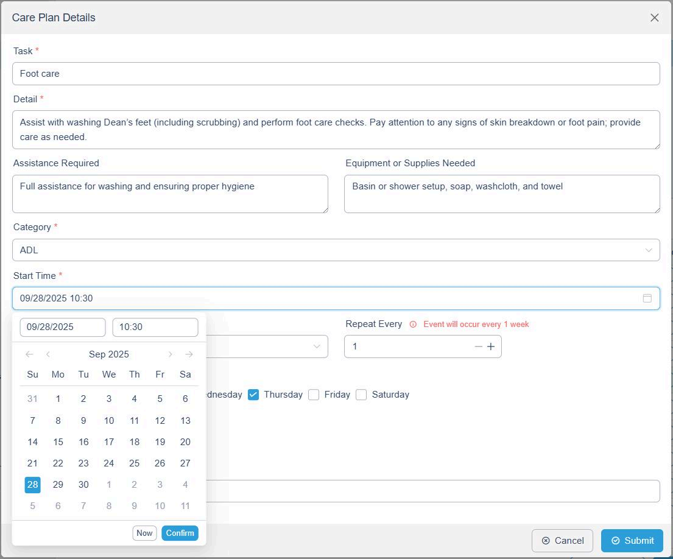Decrease Repeat Every value with minus icon
This screenshot has width=673, height=559.
pyautogui.click(x=478, y=346)
